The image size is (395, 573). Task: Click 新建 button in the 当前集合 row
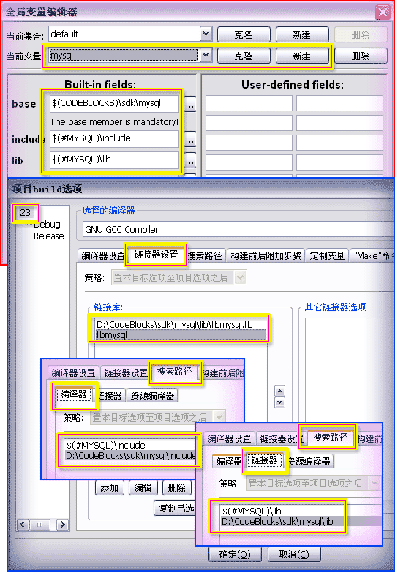coord(302,34)
